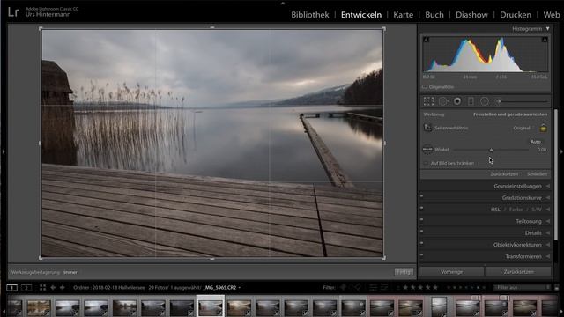Screen dimensions: 564x317
Task: Select the first filmstrip thumbnail
Action: click(15, 308)
